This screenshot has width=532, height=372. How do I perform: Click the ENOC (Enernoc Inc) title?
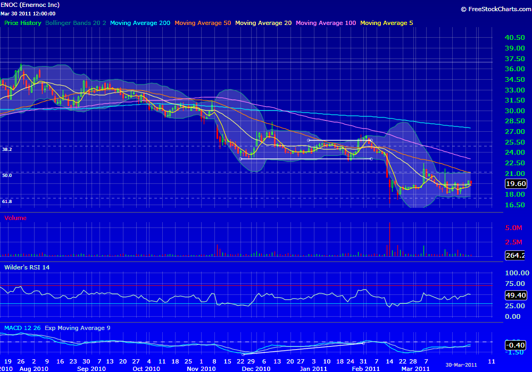[x=30, y=5]
